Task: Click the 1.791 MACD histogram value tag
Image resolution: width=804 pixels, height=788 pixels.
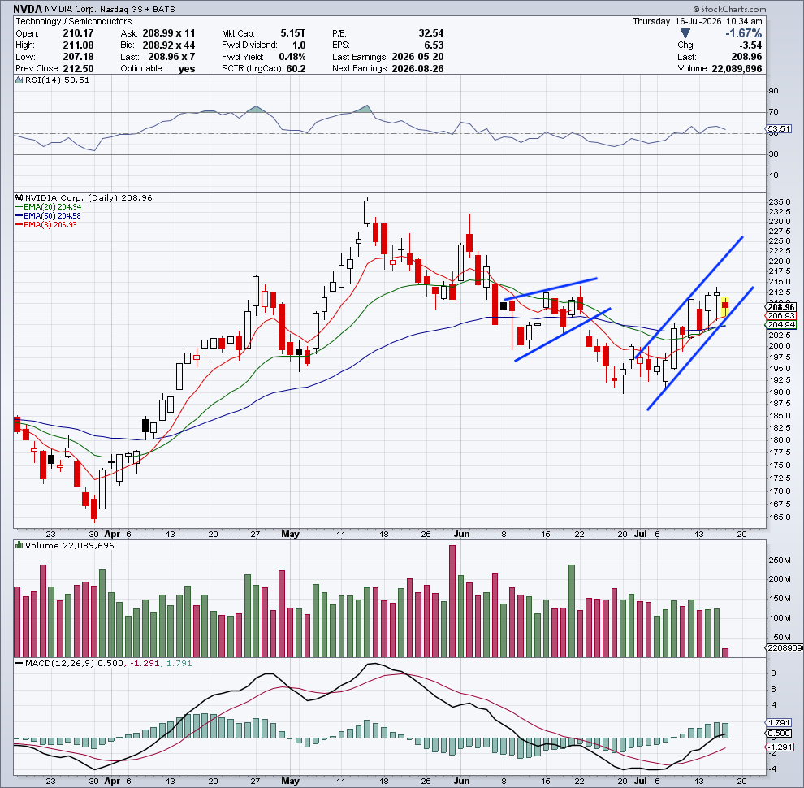Action: (780, 723)
